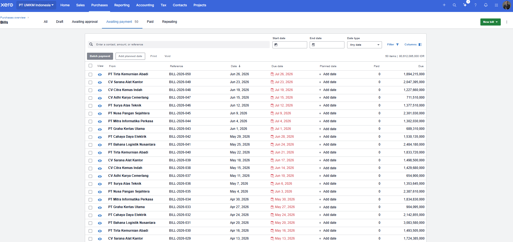
Task: Click calendar icon in End date field
Action: click(x=313, y=45)
